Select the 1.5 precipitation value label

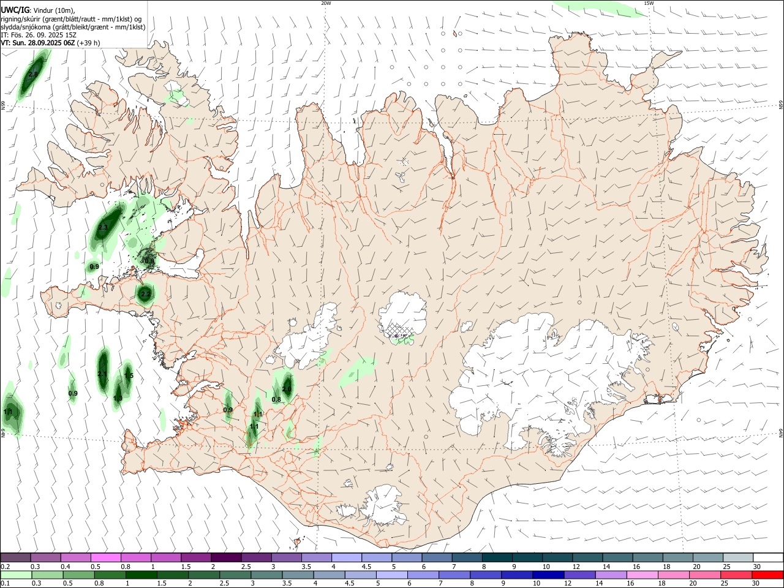[129, 375]
